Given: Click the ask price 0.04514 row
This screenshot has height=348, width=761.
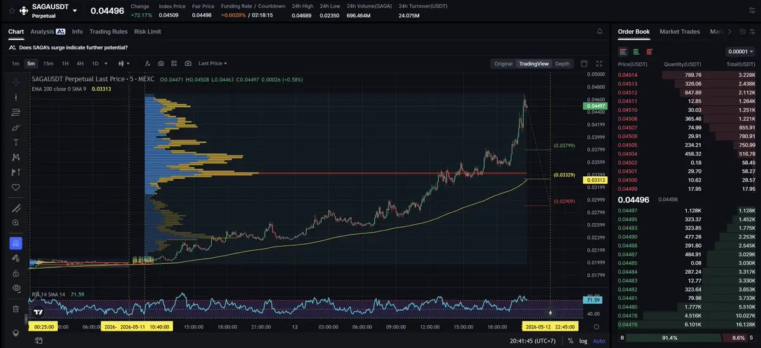Looking at the screenshot, I should (687, 75).
